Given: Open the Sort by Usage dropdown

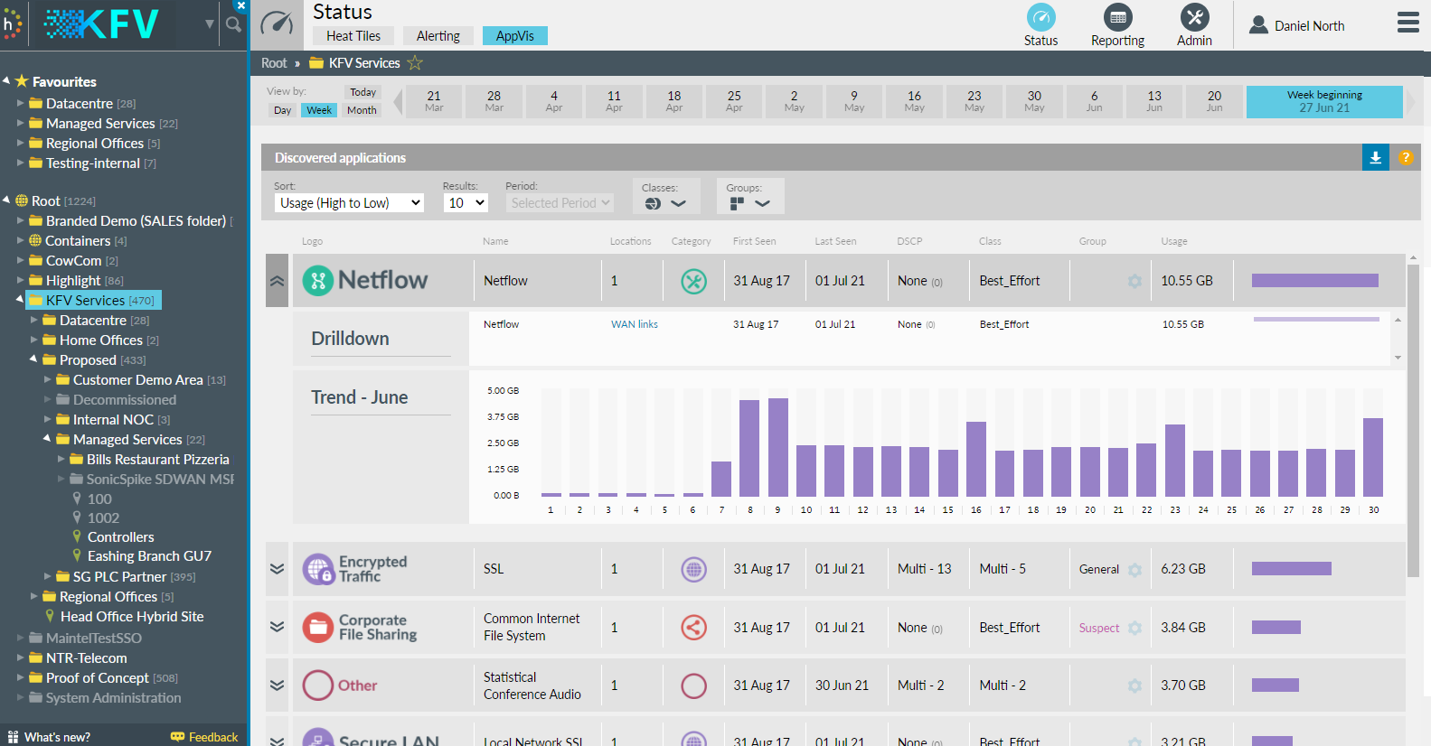Looking at the screenshot, I should click(x=349, y=203).
